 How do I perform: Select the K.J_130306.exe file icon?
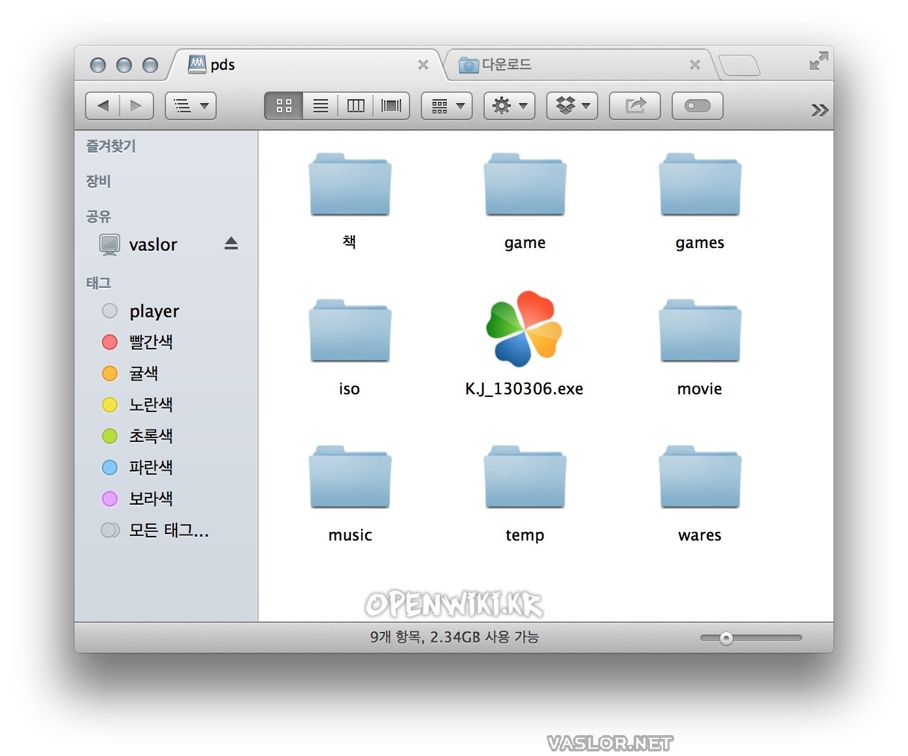coord(525,329)
